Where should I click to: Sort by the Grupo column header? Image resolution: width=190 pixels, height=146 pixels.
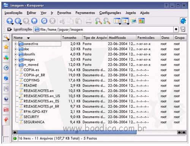180,38
